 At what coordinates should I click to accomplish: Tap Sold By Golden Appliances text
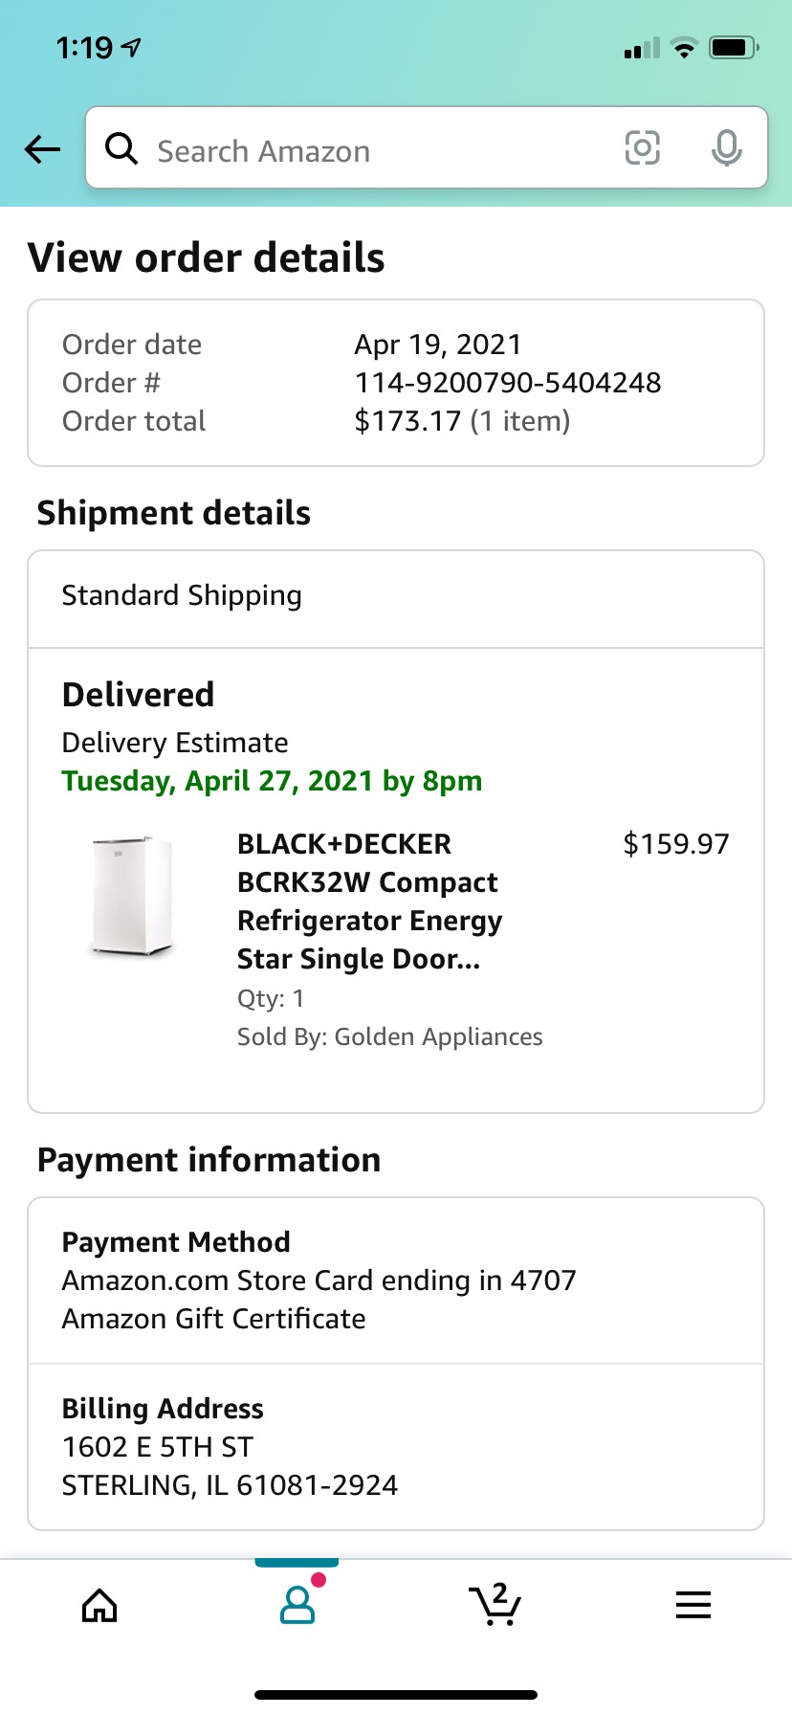[389, 1036]
